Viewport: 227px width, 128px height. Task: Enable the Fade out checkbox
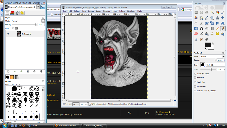(195, 78)
